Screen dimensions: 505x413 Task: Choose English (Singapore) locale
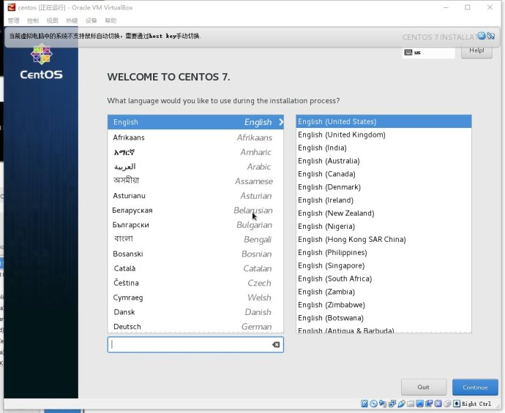(384, 265)
